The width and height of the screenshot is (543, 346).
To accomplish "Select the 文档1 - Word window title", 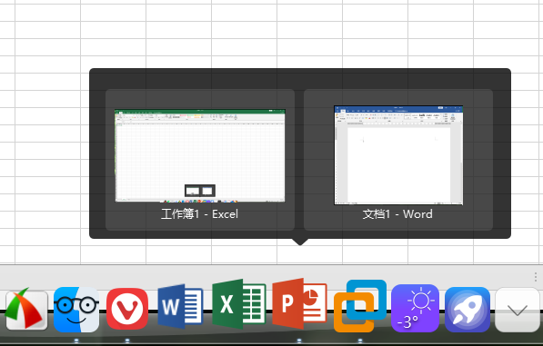I will click(x=397, y=214).
